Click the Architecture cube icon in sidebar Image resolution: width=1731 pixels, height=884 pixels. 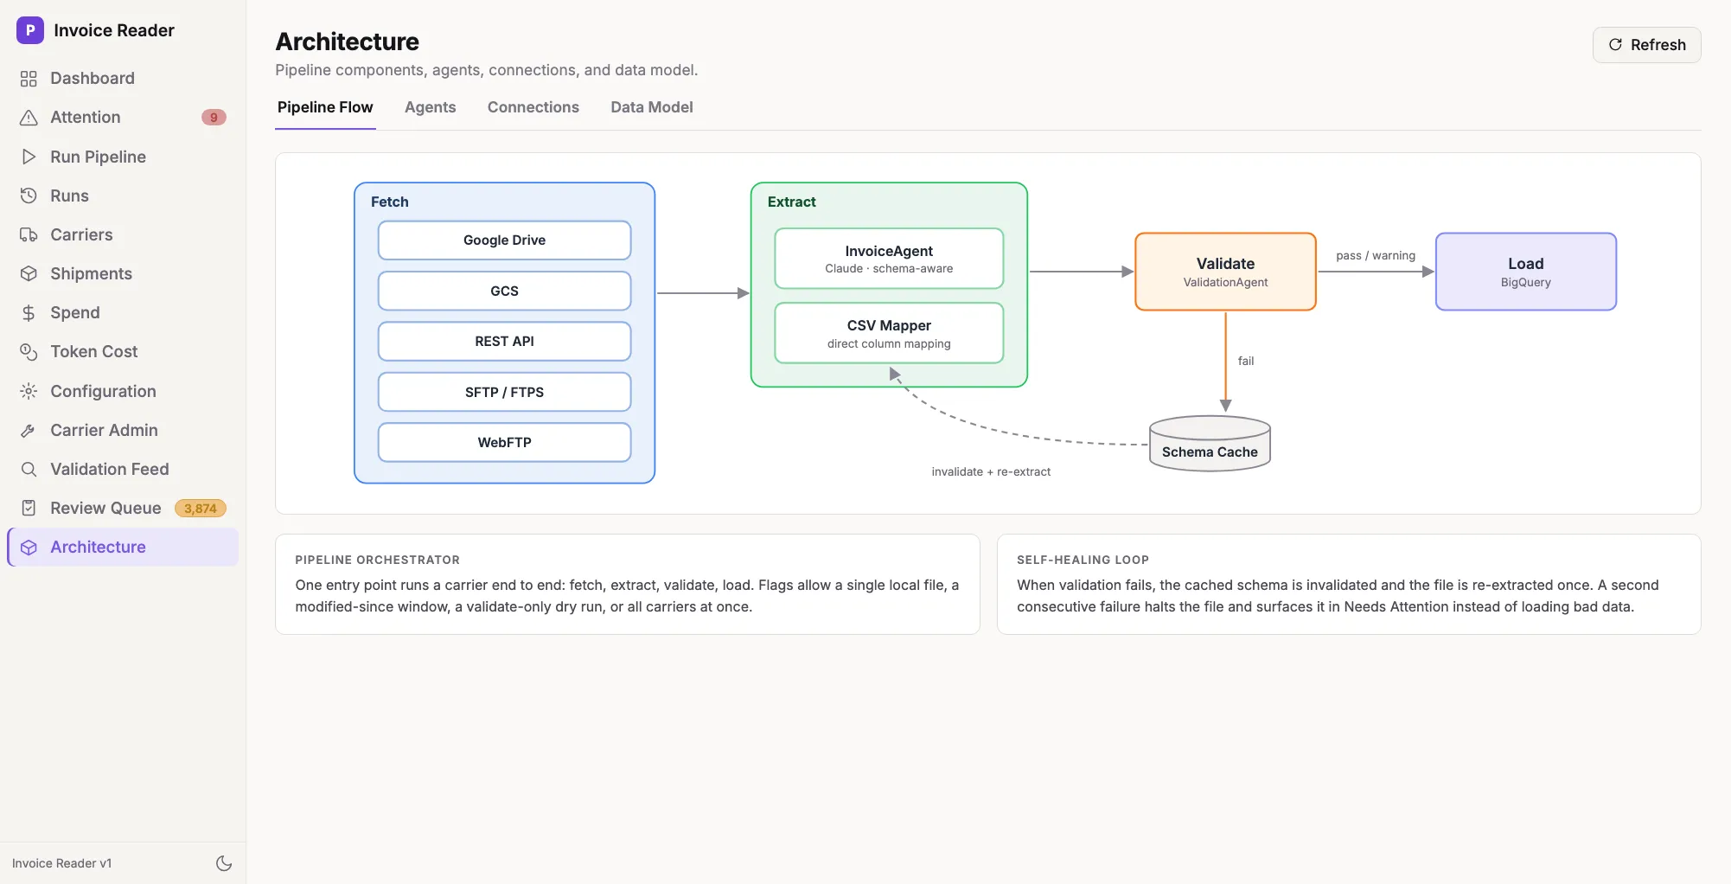coord(29,548)
